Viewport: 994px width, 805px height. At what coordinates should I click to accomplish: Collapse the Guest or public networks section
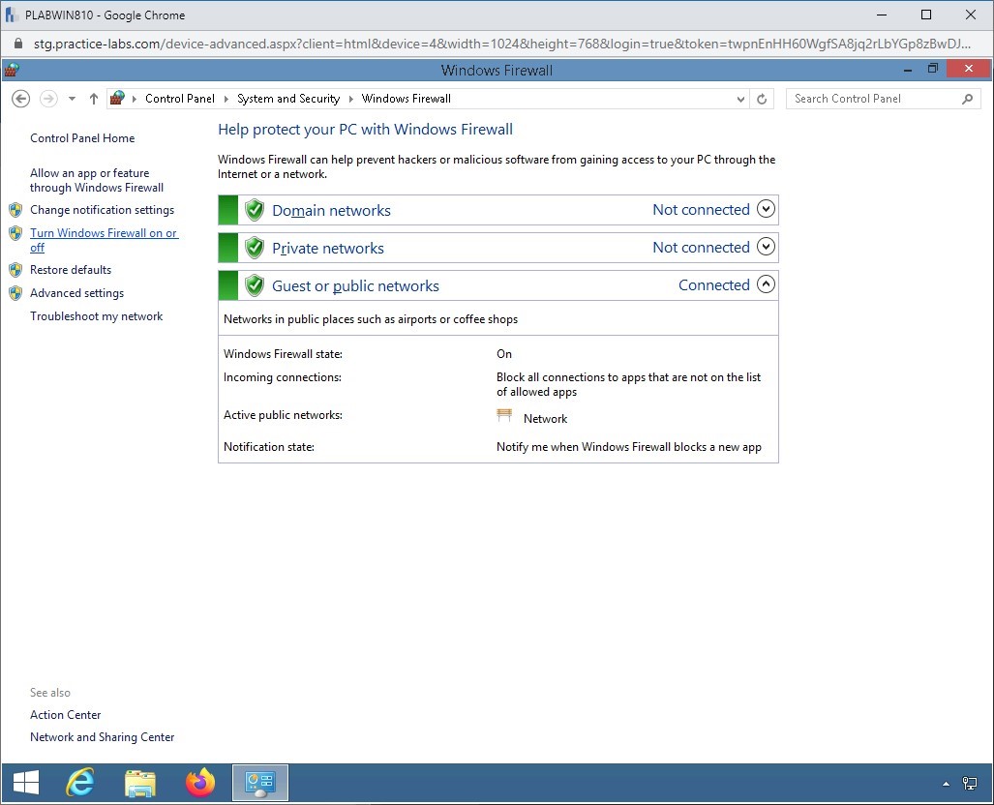pos(766,284)
